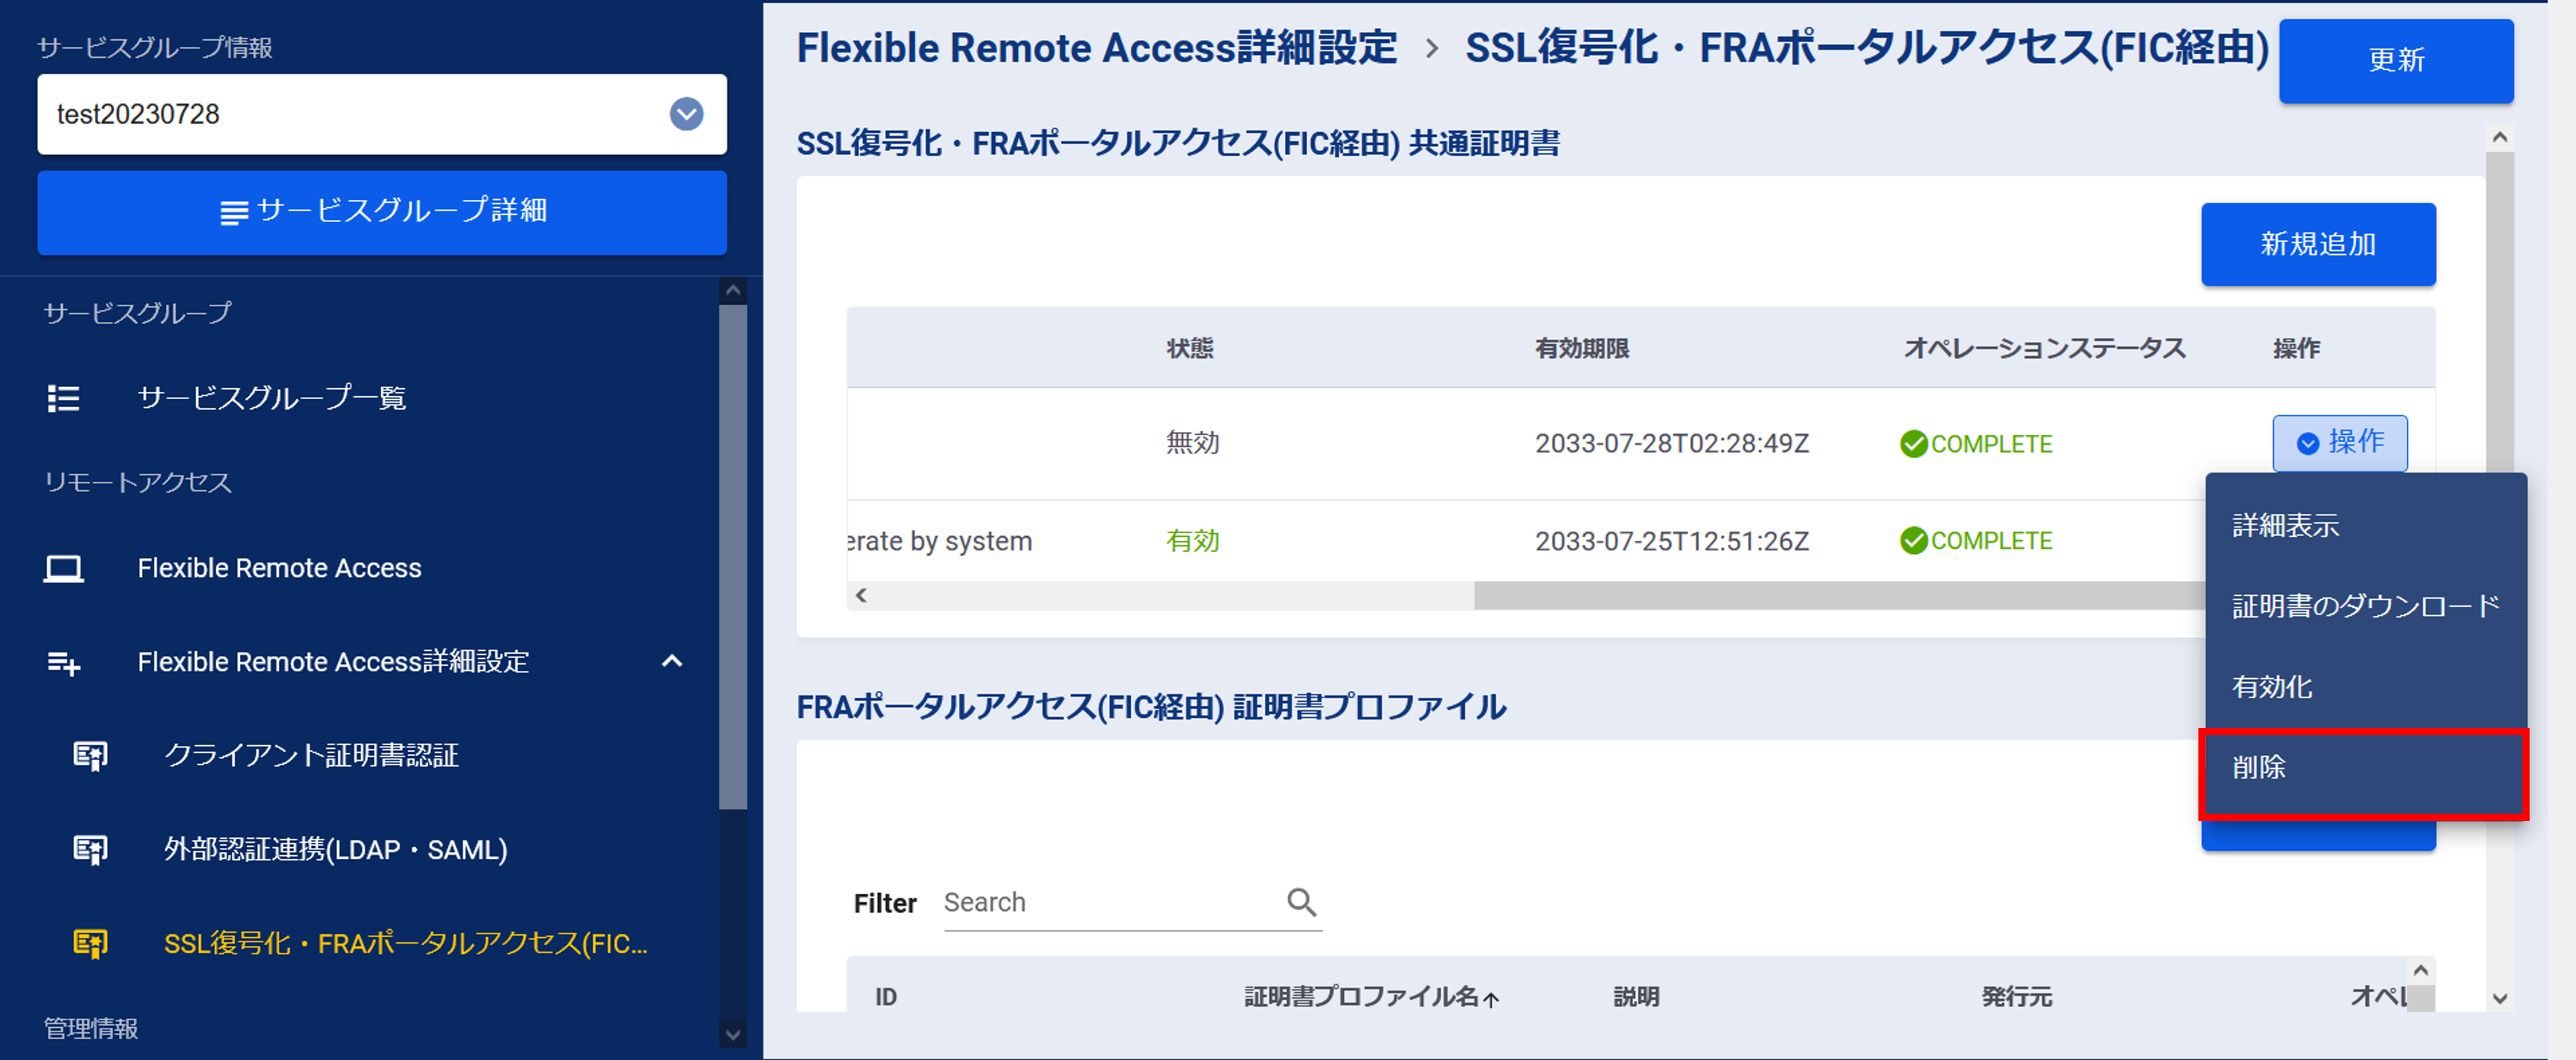
Task: Click 削除 in the operations menu
Action: pyautogui.click(x=2260, y=768)
